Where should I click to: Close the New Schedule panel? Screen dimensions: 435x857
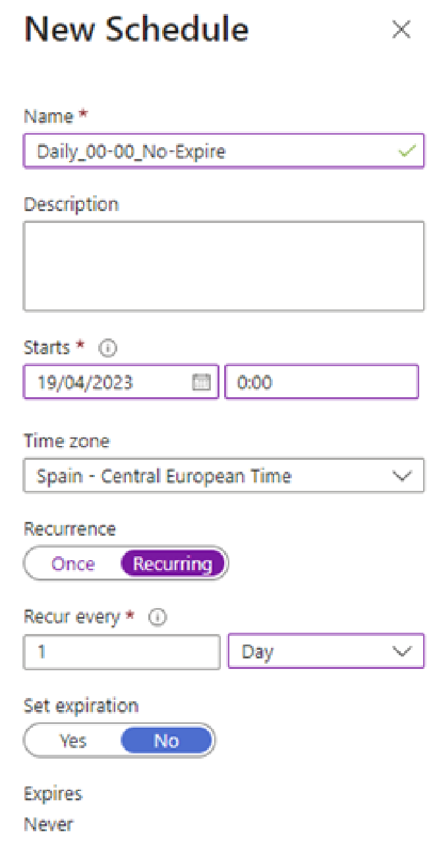pos(401,30)
